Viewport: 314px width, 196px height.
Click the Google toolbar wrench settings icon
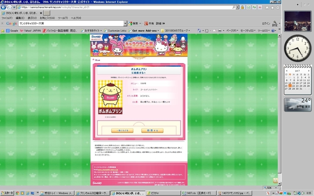pyautogui.click(x=275, y=24)
